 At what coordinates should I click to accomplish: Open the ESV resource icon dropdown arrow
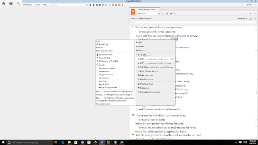[135, 15]
